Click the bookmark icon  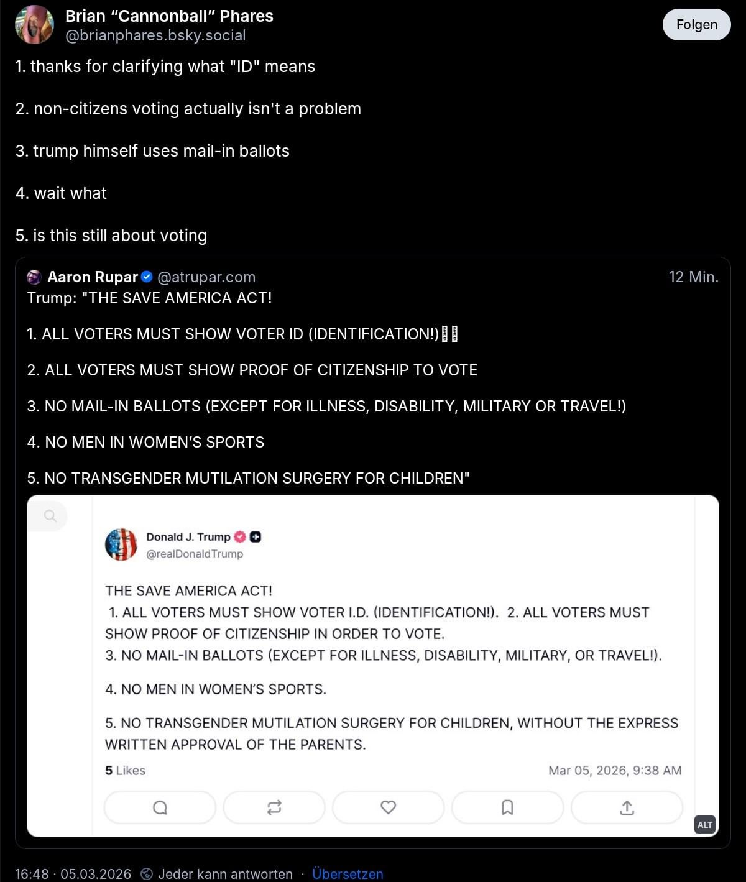tap(507, 807)
